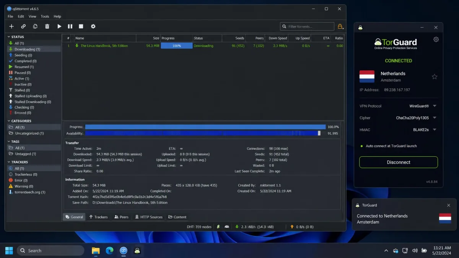
Task: Click the Add torrent link chain icon
Action: click(23, 26)
